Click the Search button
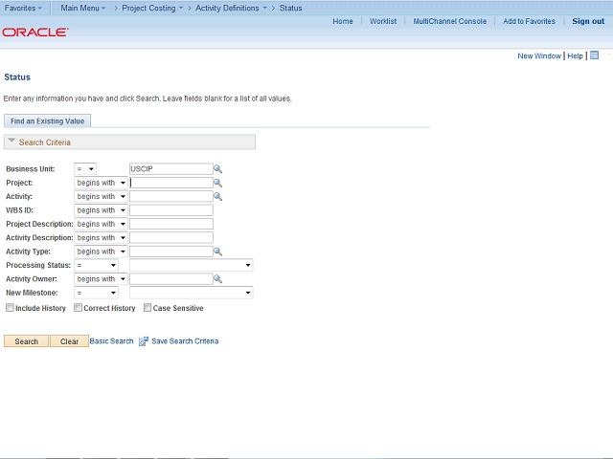 pyautogui.click(x=27, y=341)
